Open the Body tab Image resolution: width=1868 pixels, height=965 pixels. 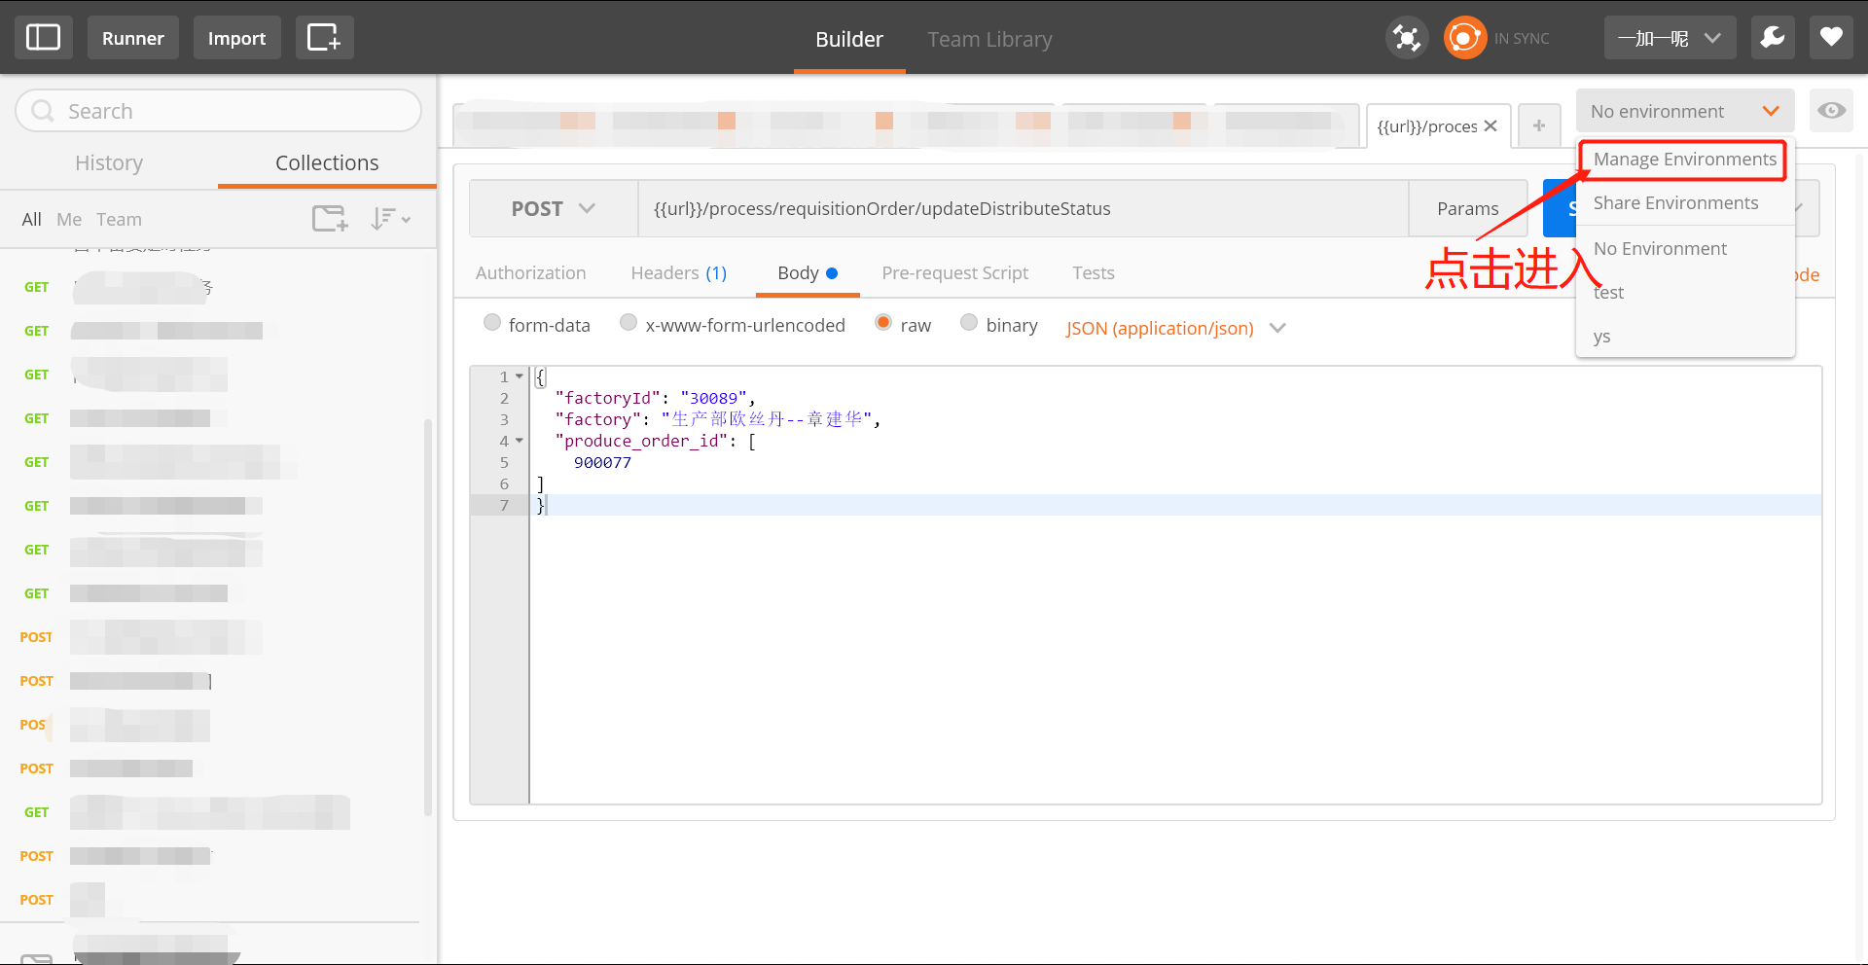click(808, 273)
